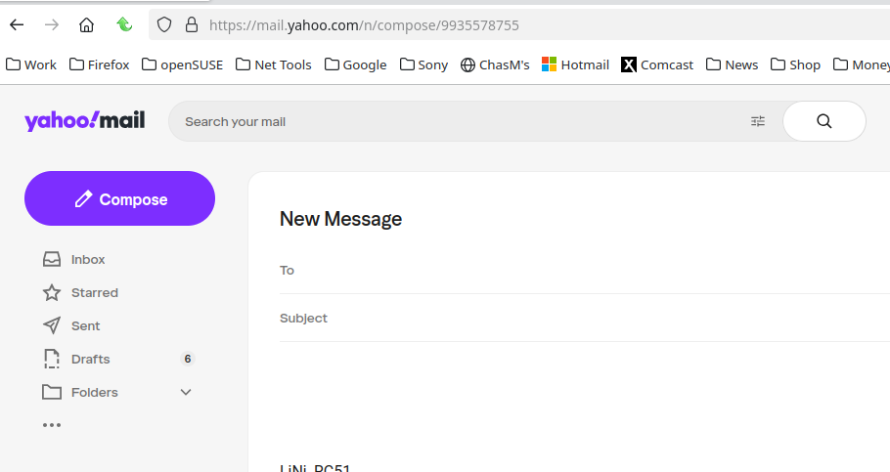The image size is (890, 472).
Task: Show more sidebar options (three dots)
Action: (x=52, y=425)
